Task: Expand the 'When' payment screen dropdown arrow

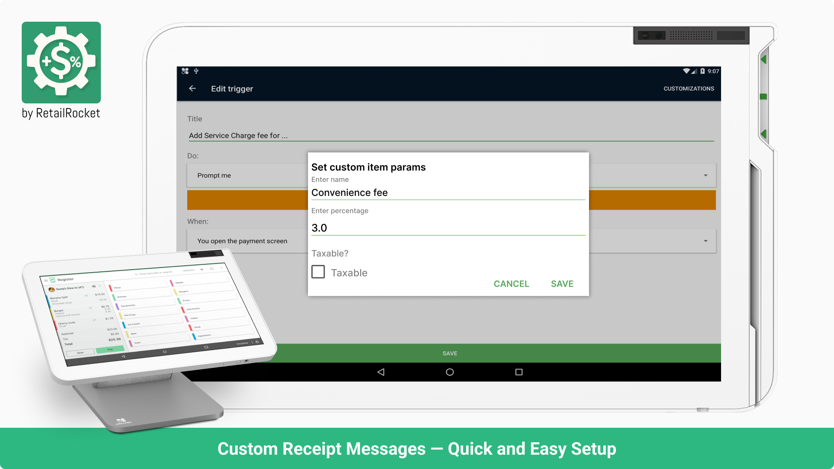Action: 705,241
